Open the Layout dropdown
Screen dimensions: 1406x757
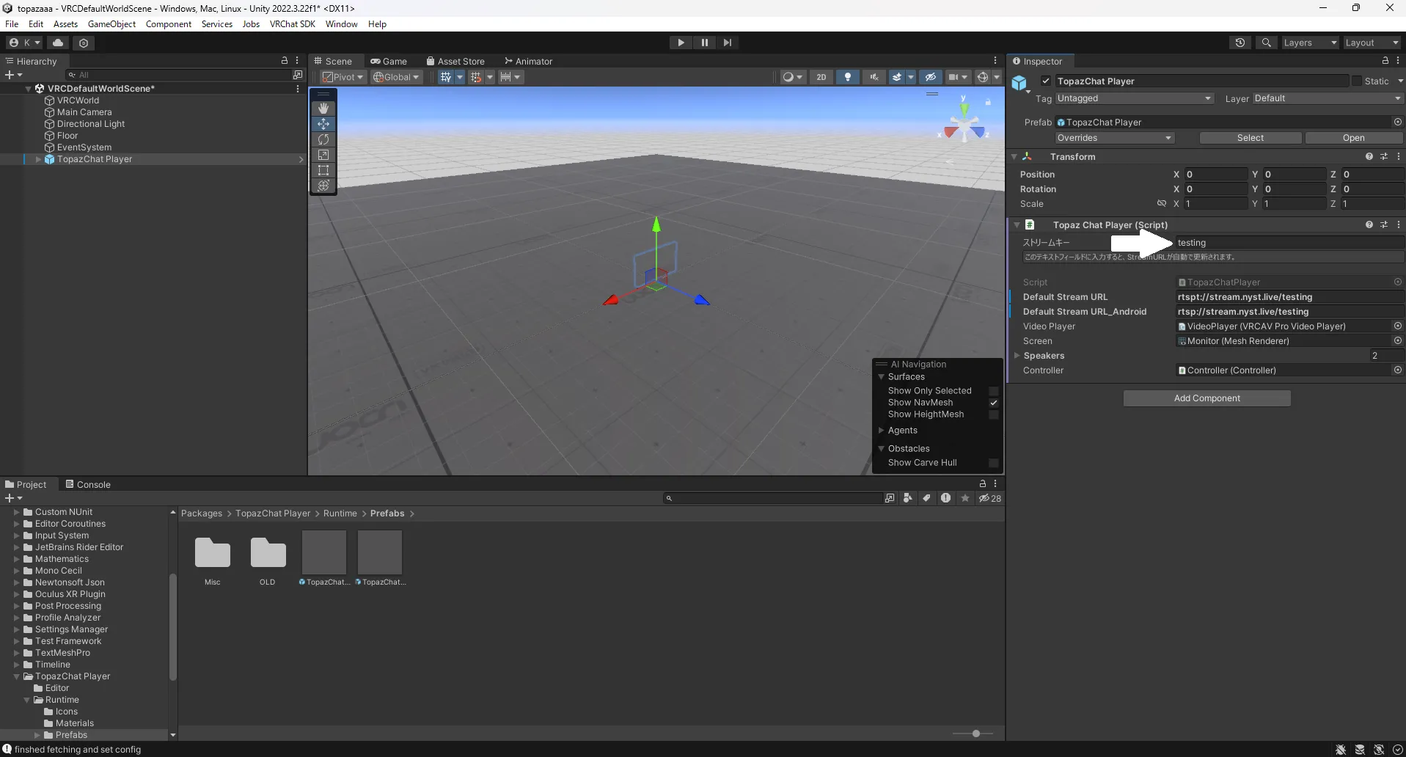click(x=1372, y=43)
